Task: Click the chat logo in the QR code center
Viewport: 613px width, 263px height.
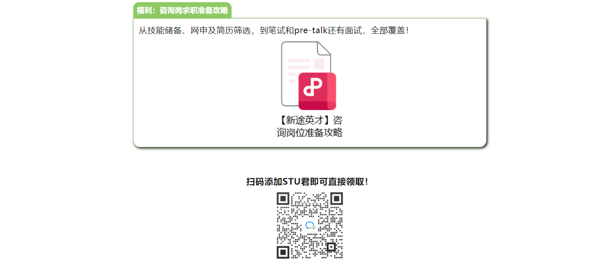Action: (x=310, y=226)
